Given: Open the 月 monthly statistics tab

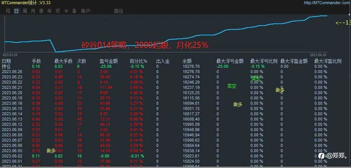Looking at the screenshot, I should coord(33,11).
